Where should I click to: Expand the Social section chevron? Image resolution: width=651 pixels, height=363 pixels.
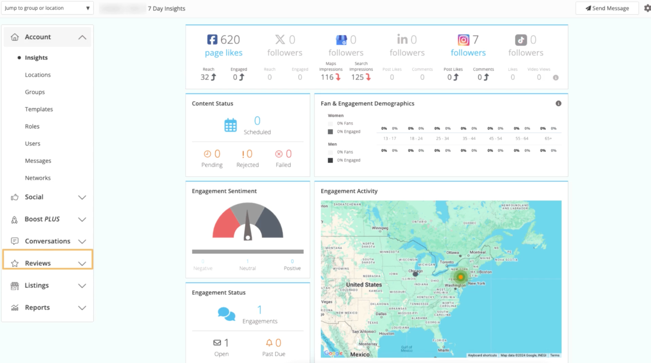[82, 197]
